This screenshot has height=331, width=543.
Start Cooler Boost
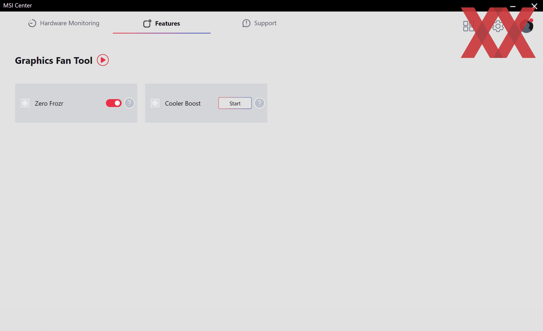[235, 103]
